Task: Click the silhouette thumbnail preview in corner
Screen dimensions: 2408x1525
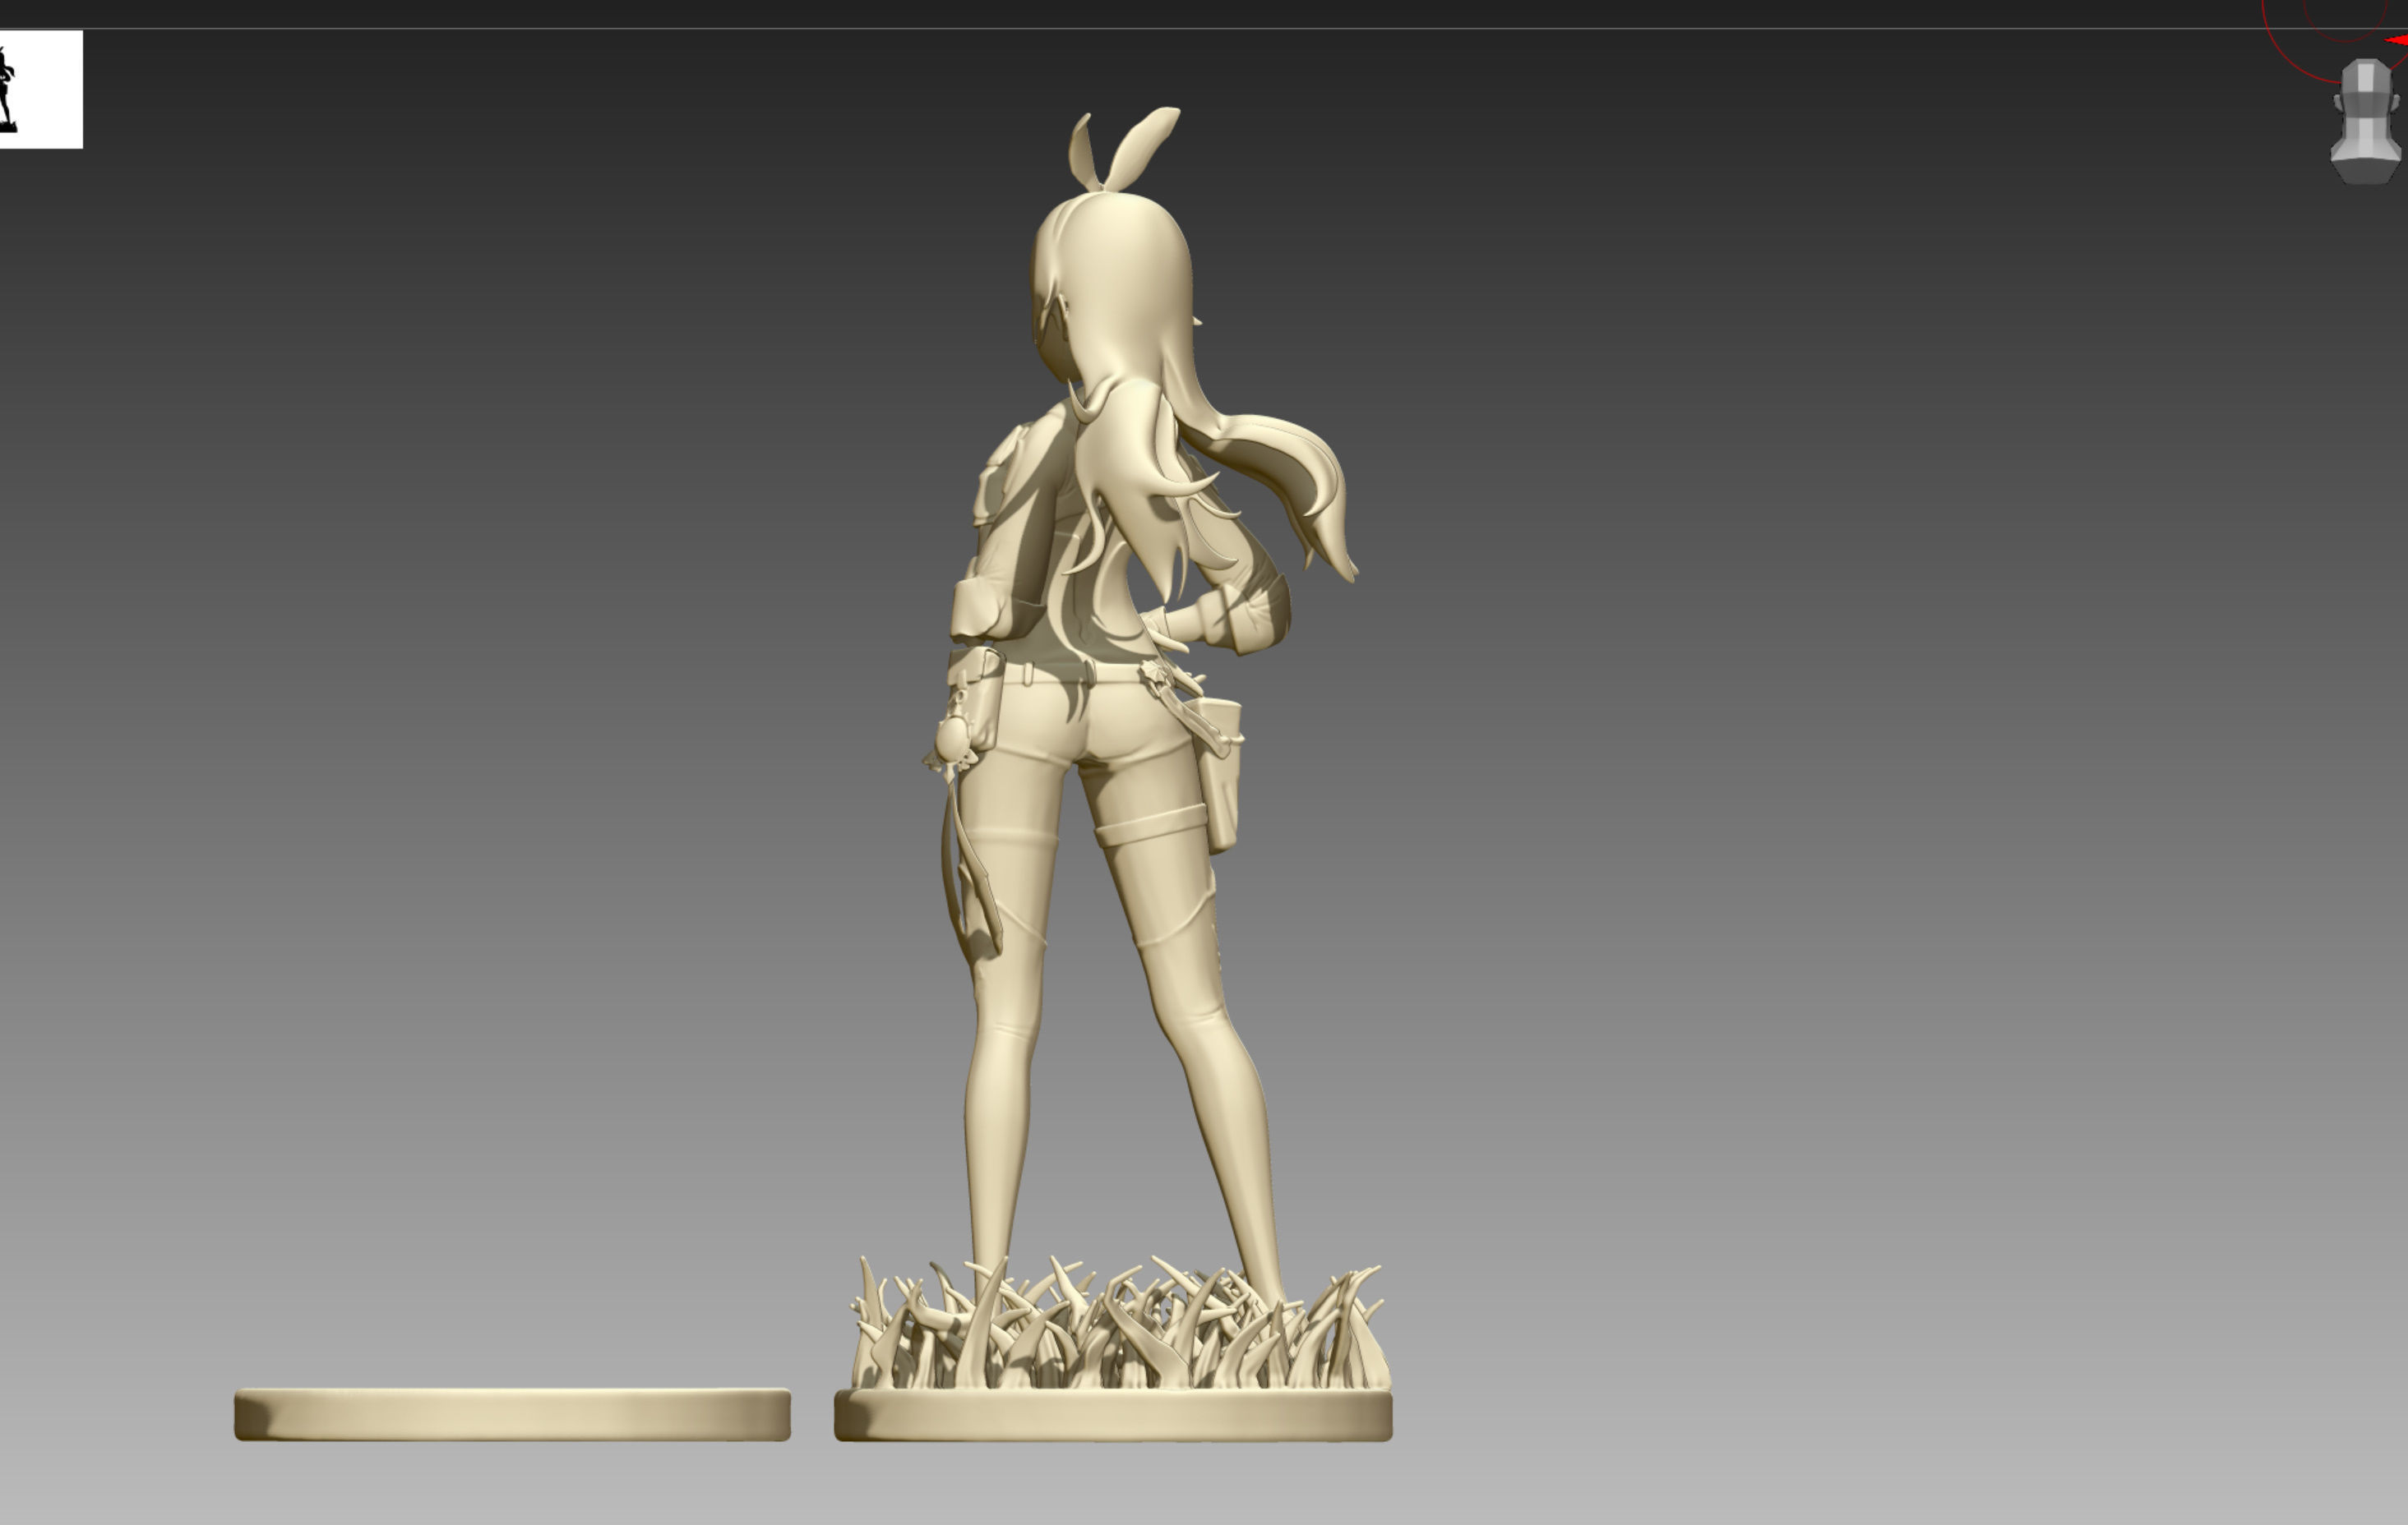Action: point(40,89)
